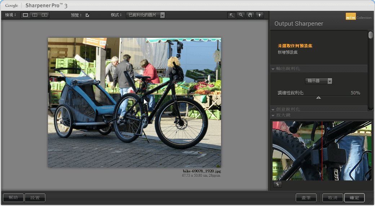Switch to split preview view
Image resolution: width=375 pixels, height=206 pixels.
(x=35, y=15)
